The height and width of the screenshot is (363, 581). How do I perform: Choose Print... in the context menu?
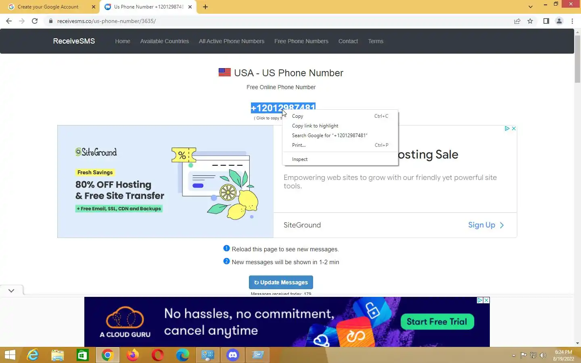tap(340, 145)
